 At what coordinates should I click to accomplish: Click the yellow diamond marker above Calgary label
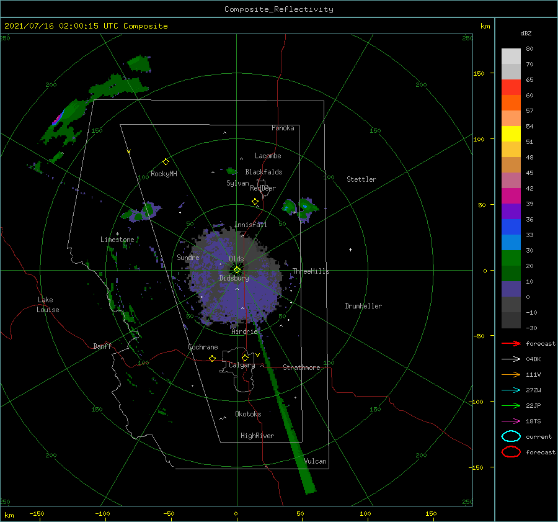coord(245,358)
